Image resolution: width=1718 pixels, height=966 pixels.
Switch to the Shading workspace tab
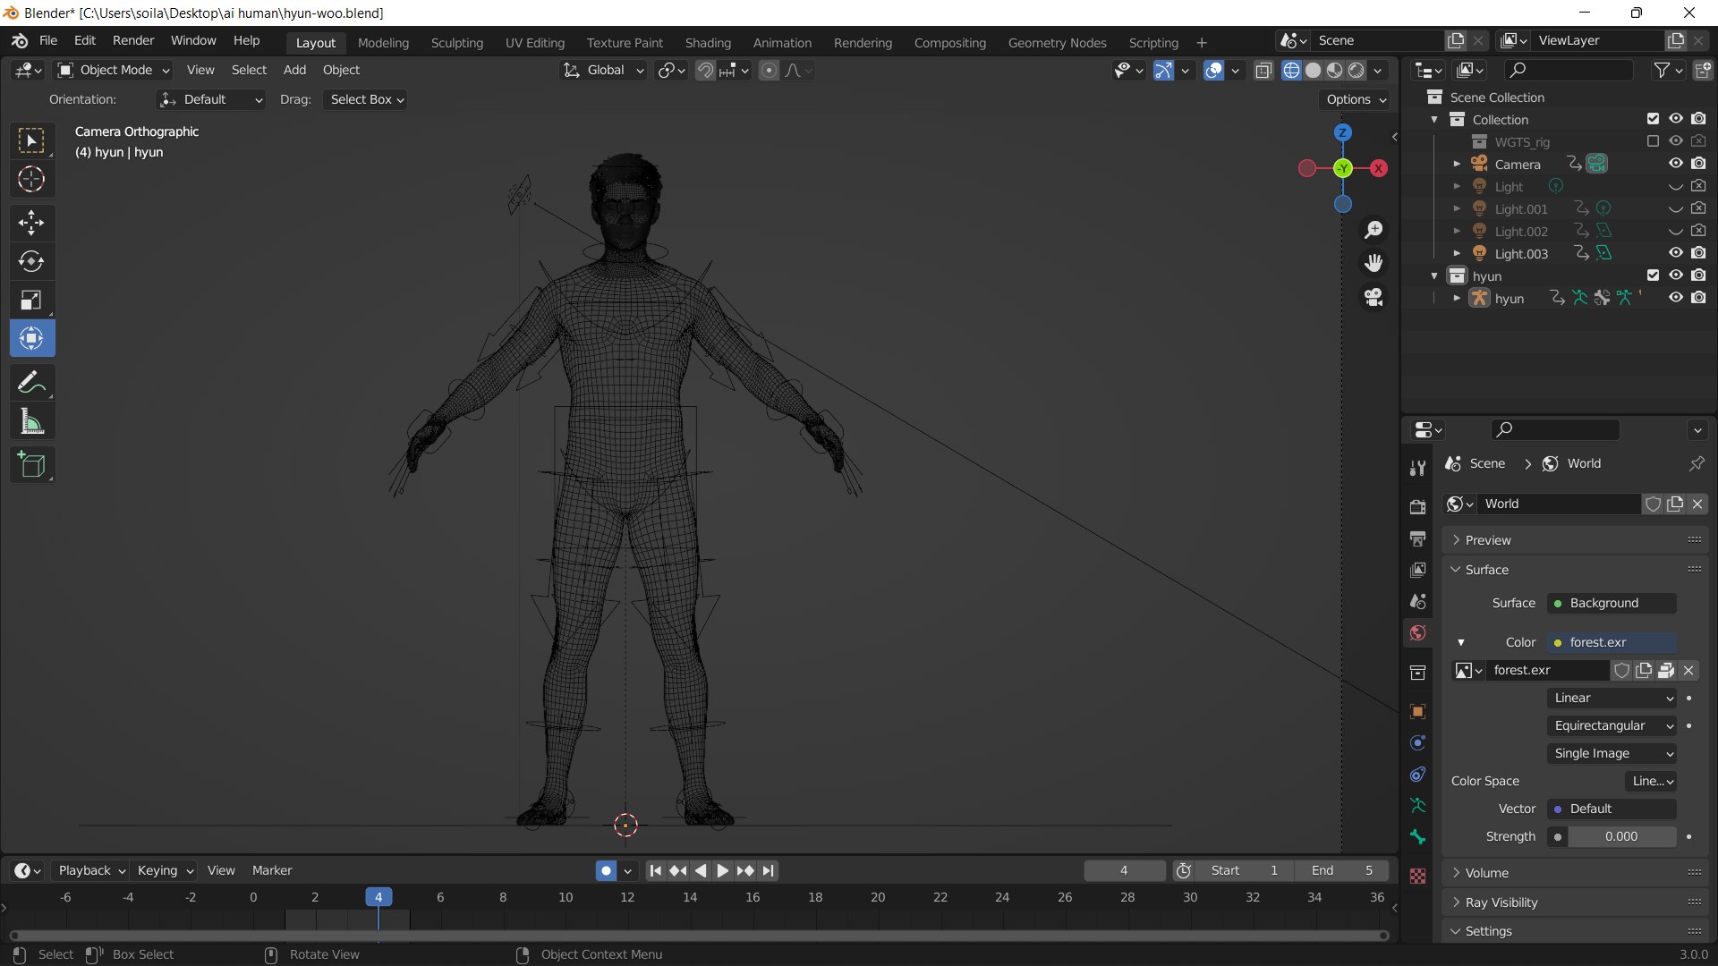coord(708,42)
